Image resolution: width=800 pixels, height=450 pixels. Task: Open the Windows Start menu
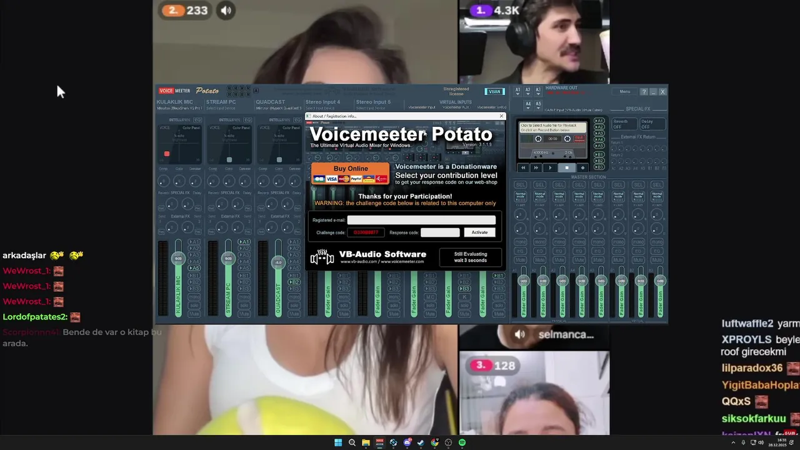coord(338,442)
